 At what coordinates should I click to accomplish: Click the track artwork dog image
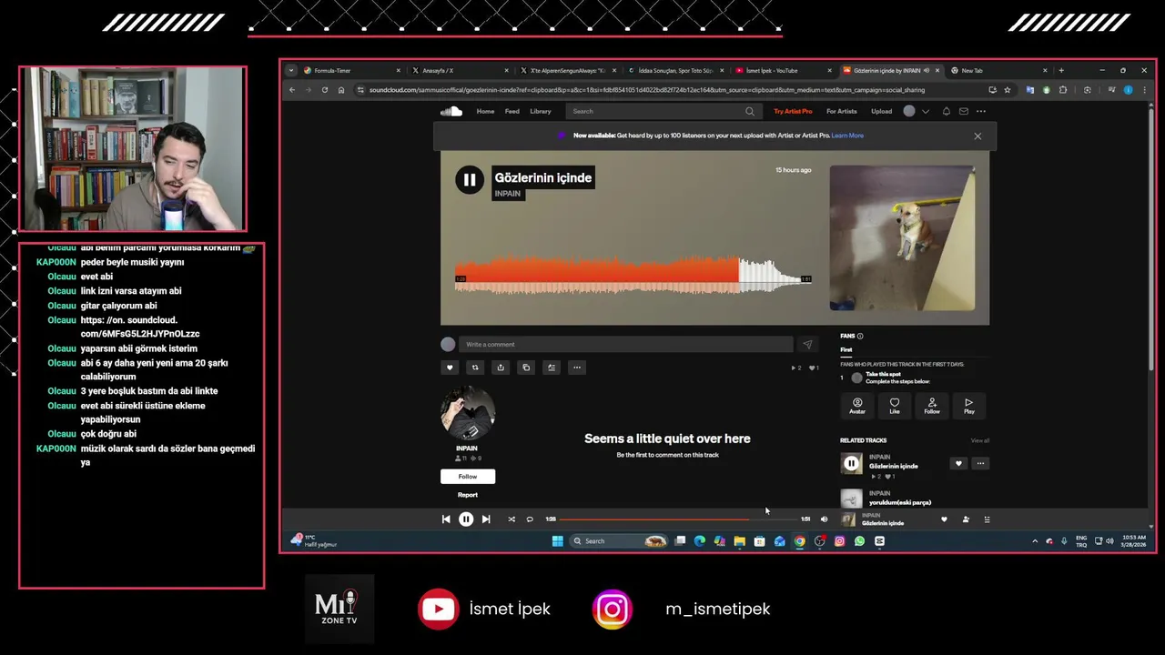(902, 238)
